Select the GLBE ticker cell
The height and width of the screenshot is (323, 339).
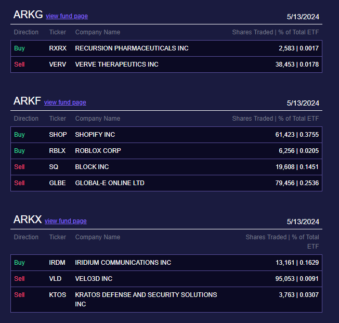(x=57, y=183)
